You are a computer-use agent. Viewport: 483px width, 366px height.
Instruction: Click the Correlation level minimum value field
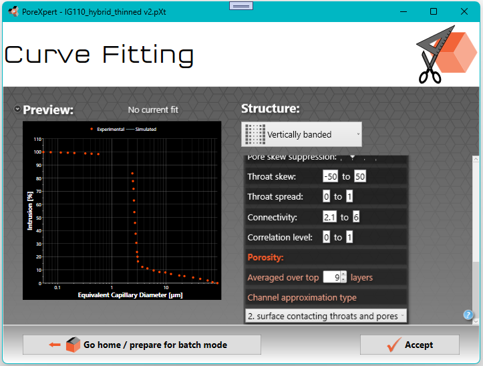326,237
